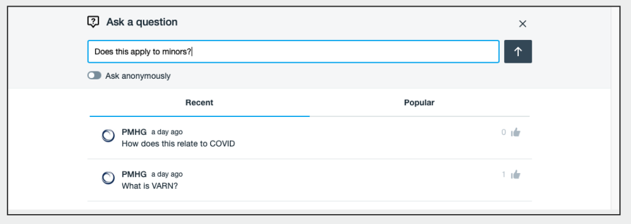Open the question How does this relate to COVID

178,143
